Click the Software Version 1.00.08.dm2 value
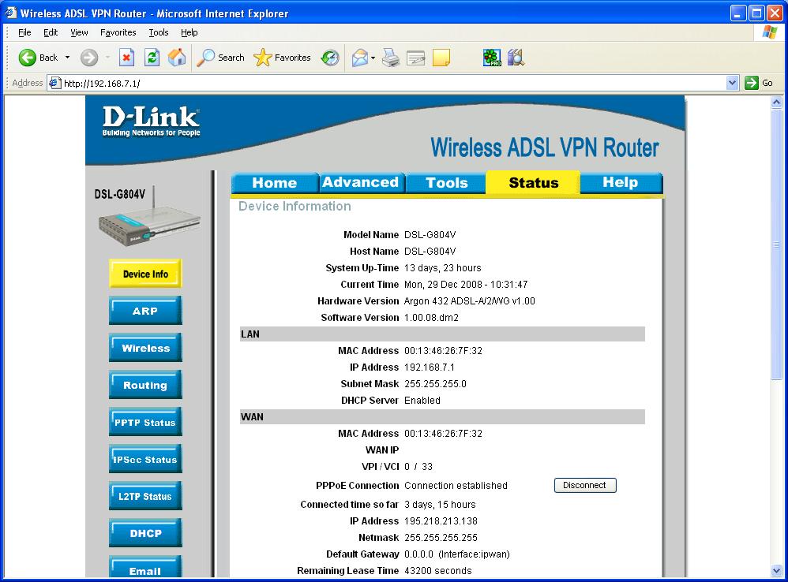 tap(431, 317)
